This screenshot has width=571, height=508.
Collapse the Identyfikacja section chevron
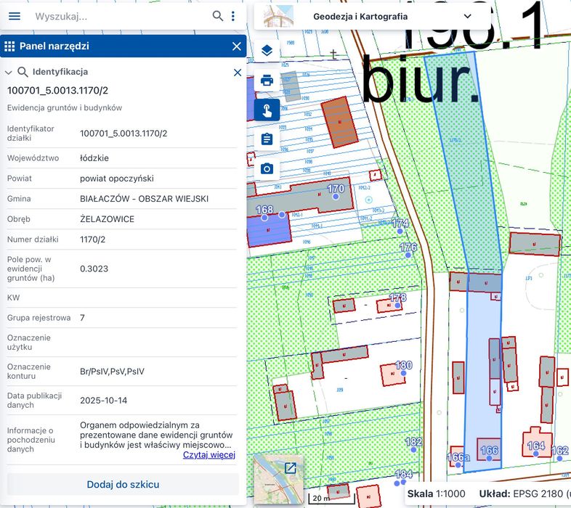click(9, 73)
